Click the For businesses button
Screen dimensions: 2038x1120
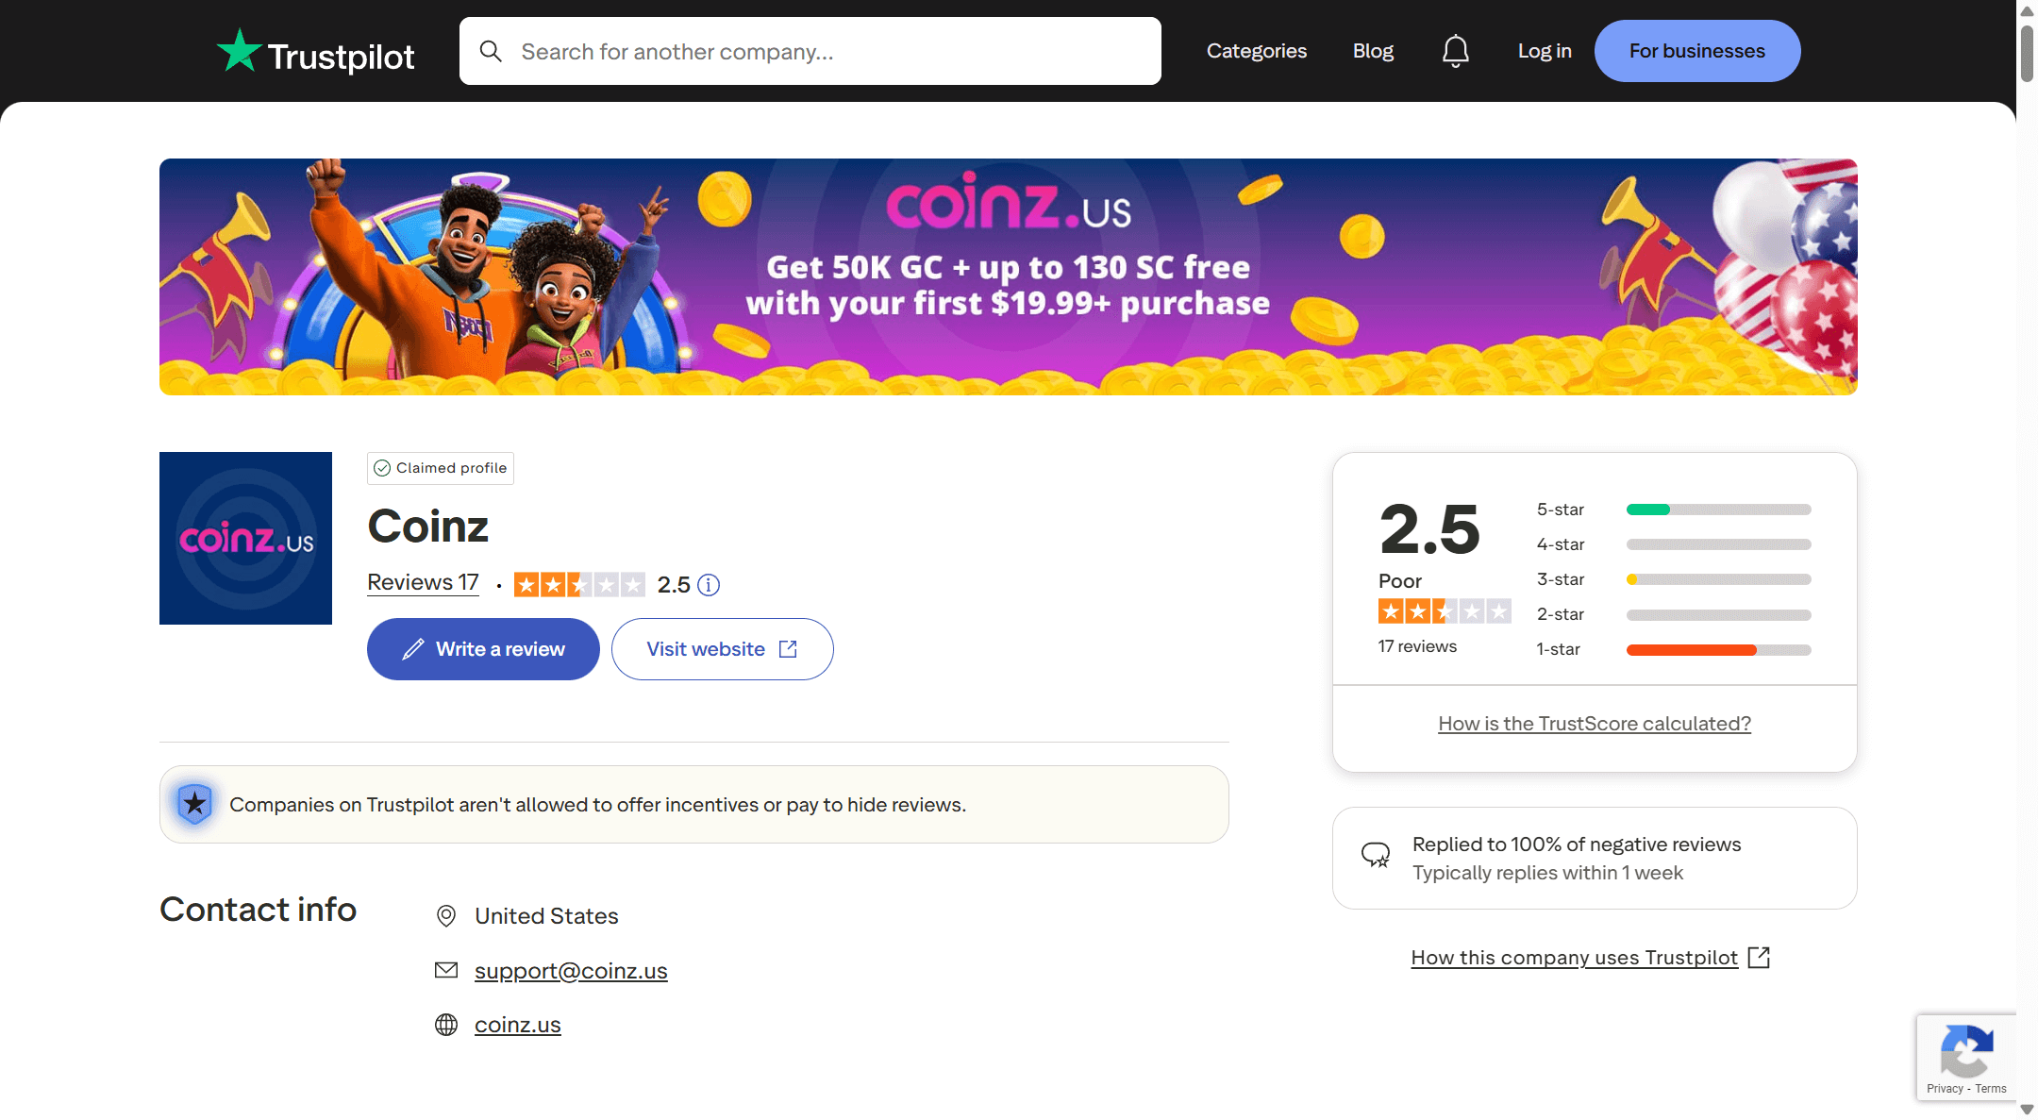click(1696, 51)
